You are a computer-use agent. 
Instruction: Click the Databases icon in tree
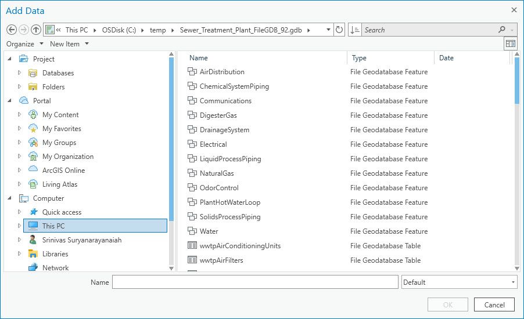(33, 72)
